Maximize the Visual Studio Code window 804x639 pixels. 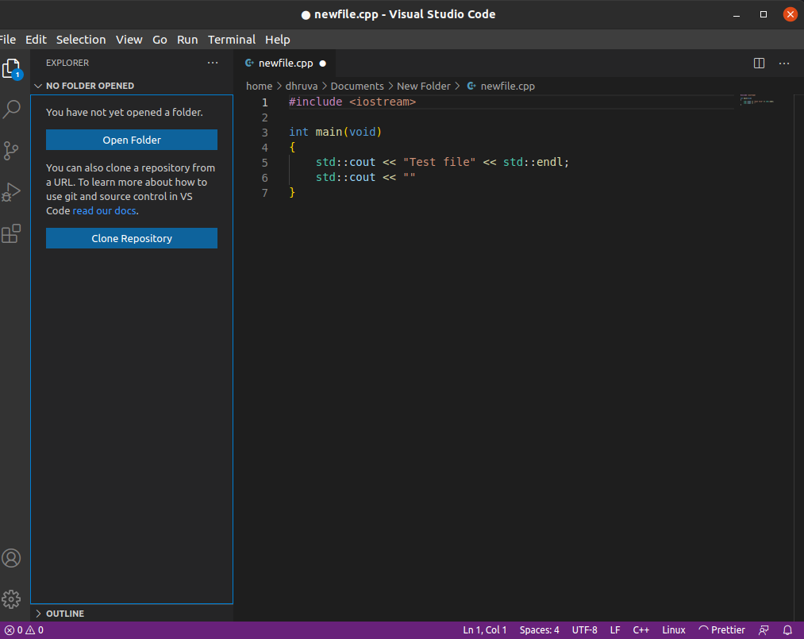(x=763, y=14)
